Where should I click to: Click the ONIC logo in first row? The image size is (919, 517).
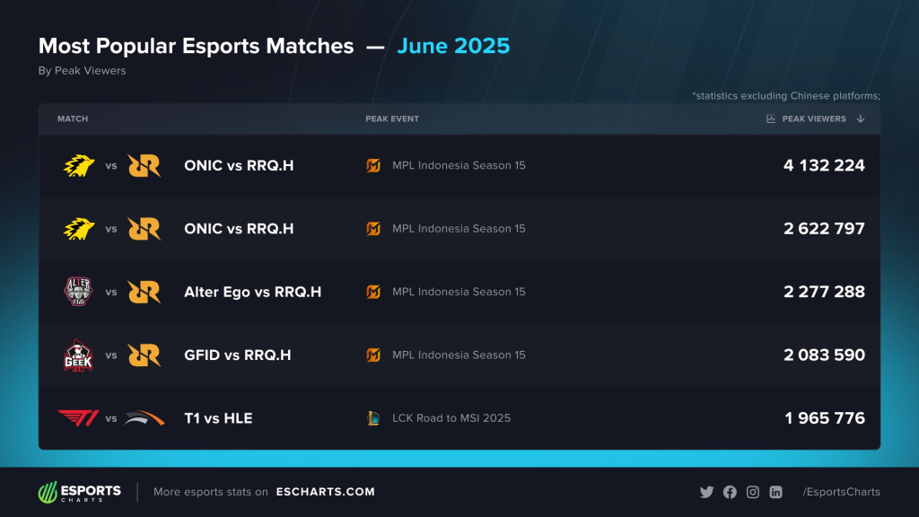78,165
